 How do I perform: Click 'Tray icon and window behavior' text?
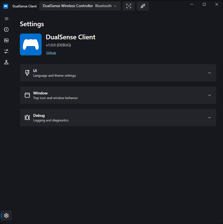point(55,98)
